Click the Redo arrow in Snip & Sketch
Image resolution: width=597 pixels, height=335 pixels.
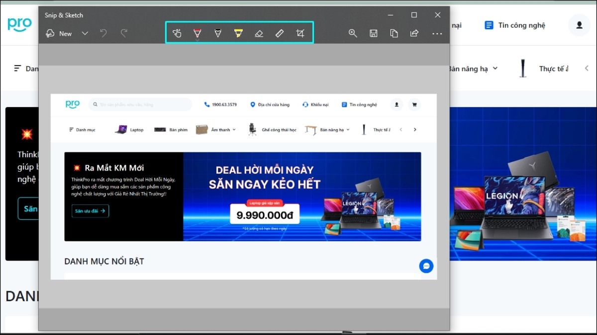click(x=124, y=33)
